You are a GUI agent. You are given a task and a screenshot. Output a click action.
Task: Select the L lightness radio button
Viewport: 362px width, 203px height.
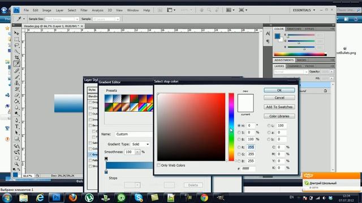point(269,126)
